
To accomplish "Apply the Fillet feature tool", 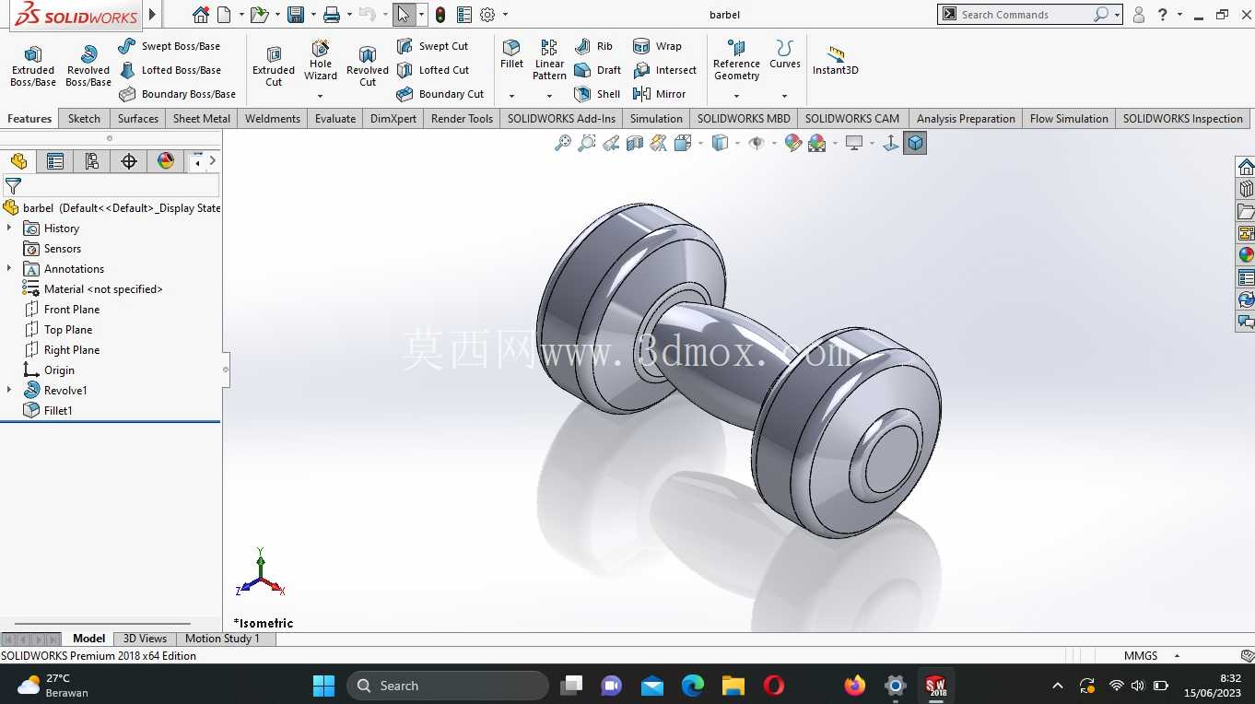I will 511,54.
